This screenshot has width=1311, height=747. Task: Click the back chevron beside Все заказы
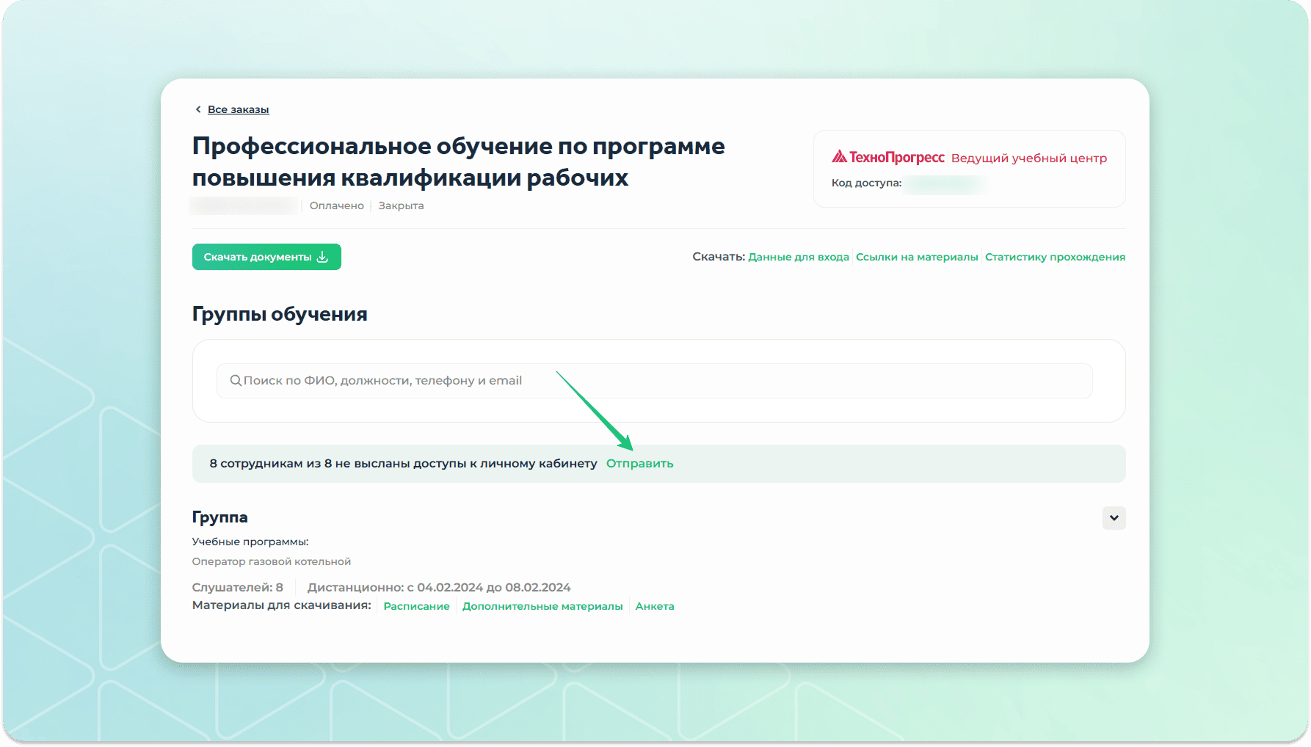pos(197,109)
